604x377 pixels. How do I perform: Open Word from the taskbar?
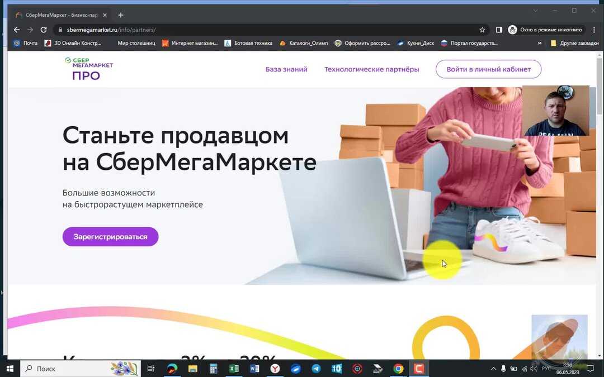[x=254, y=369]
